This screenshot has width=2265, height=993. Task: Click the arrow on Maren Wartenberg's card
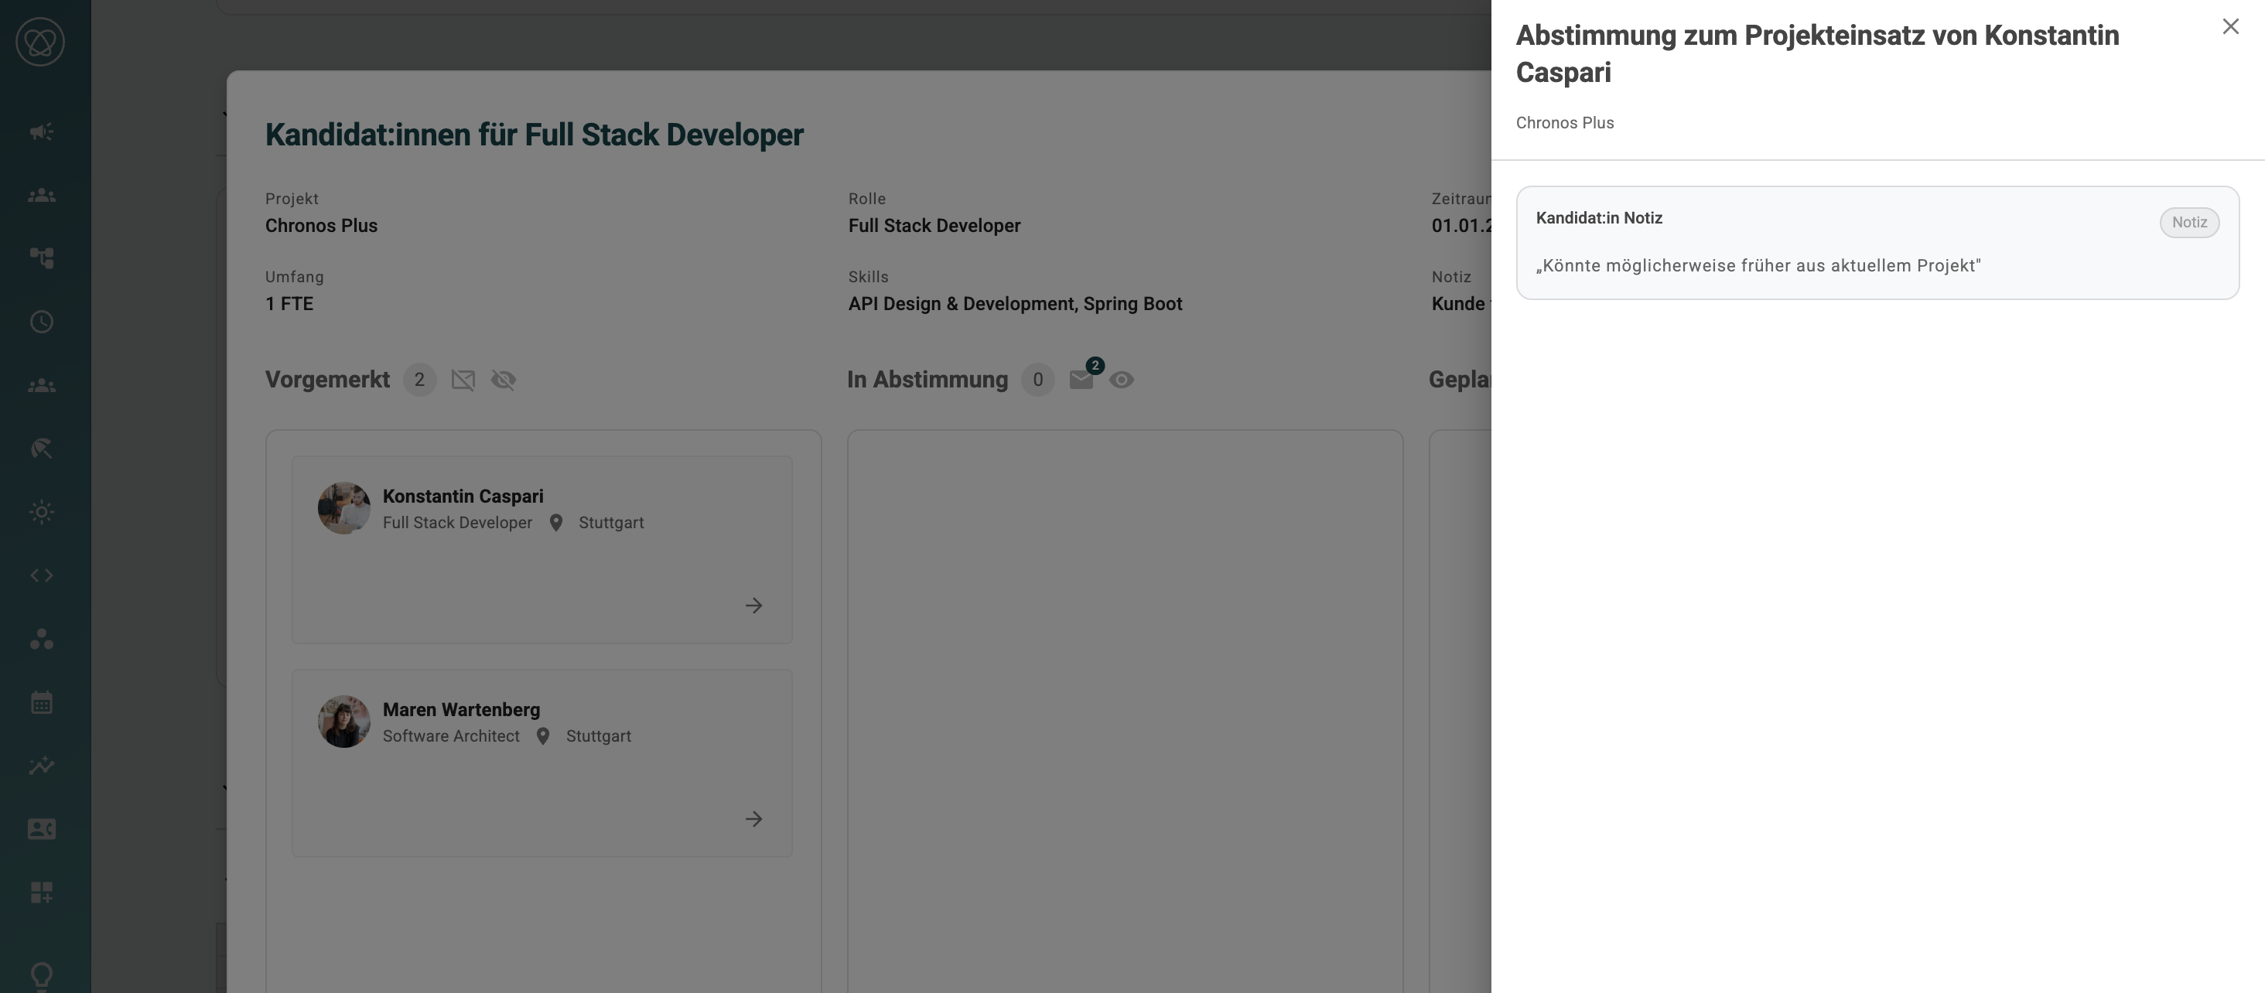click(x=753, y=819)
